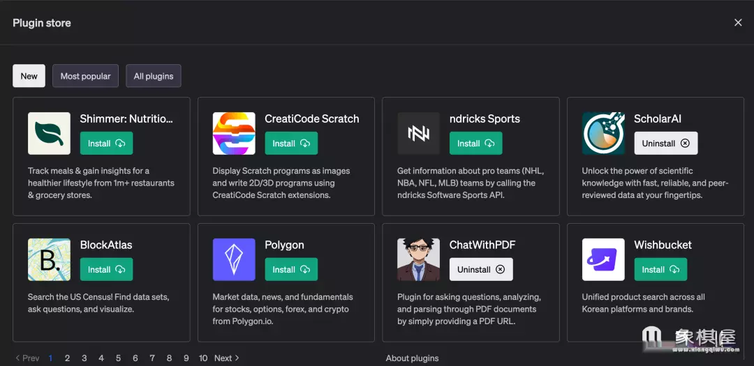Click the Polygon logo icon
The image size is (754, 366).
[x=234, y=259]
